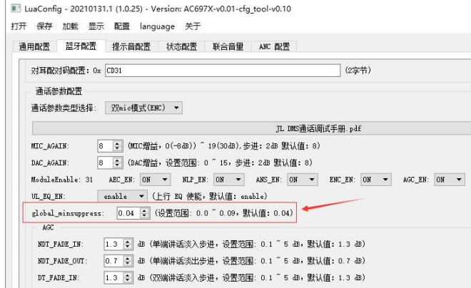This screenshot has height=288, width=471.
Task: Increase MIC_AGAIN with up arrow
Action: click(118, 143)
